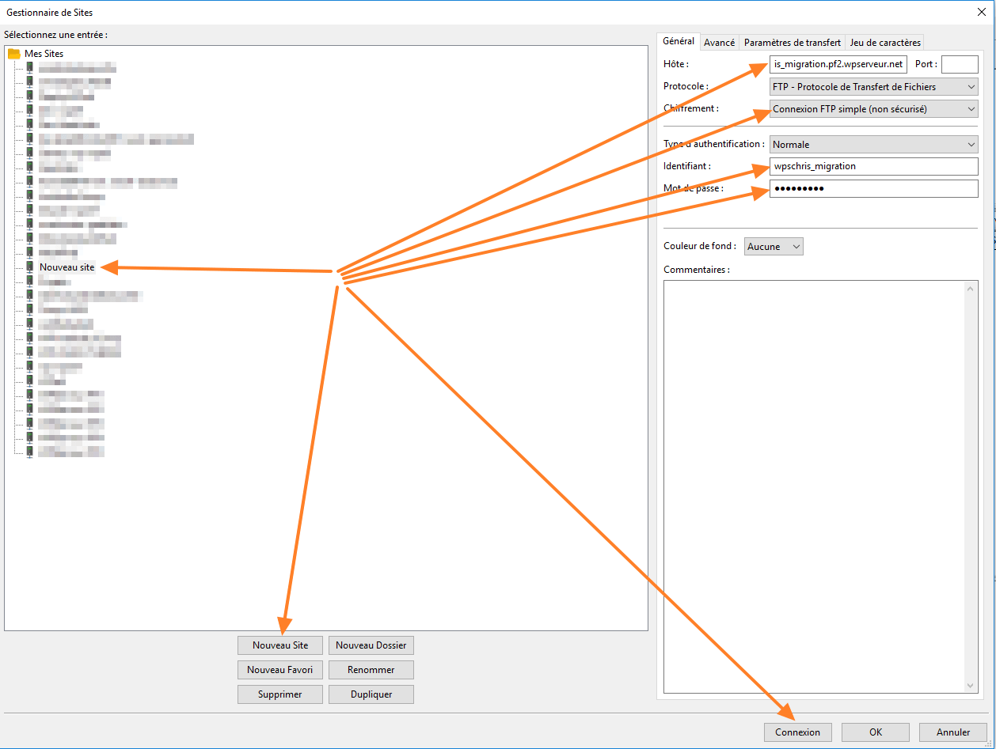Click the Mes Sites folder icon
The image size is (996, 749).
point(14,53)
